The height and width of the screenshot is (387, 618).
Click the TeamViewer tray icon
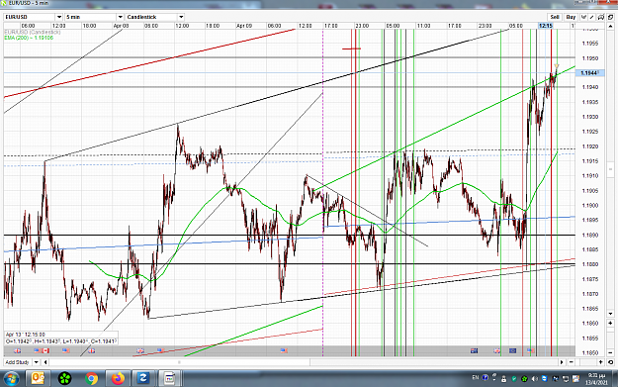(544, 379)
